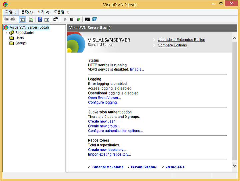Click the Create new repository... link
240x181 pixels.
point(107,150)
